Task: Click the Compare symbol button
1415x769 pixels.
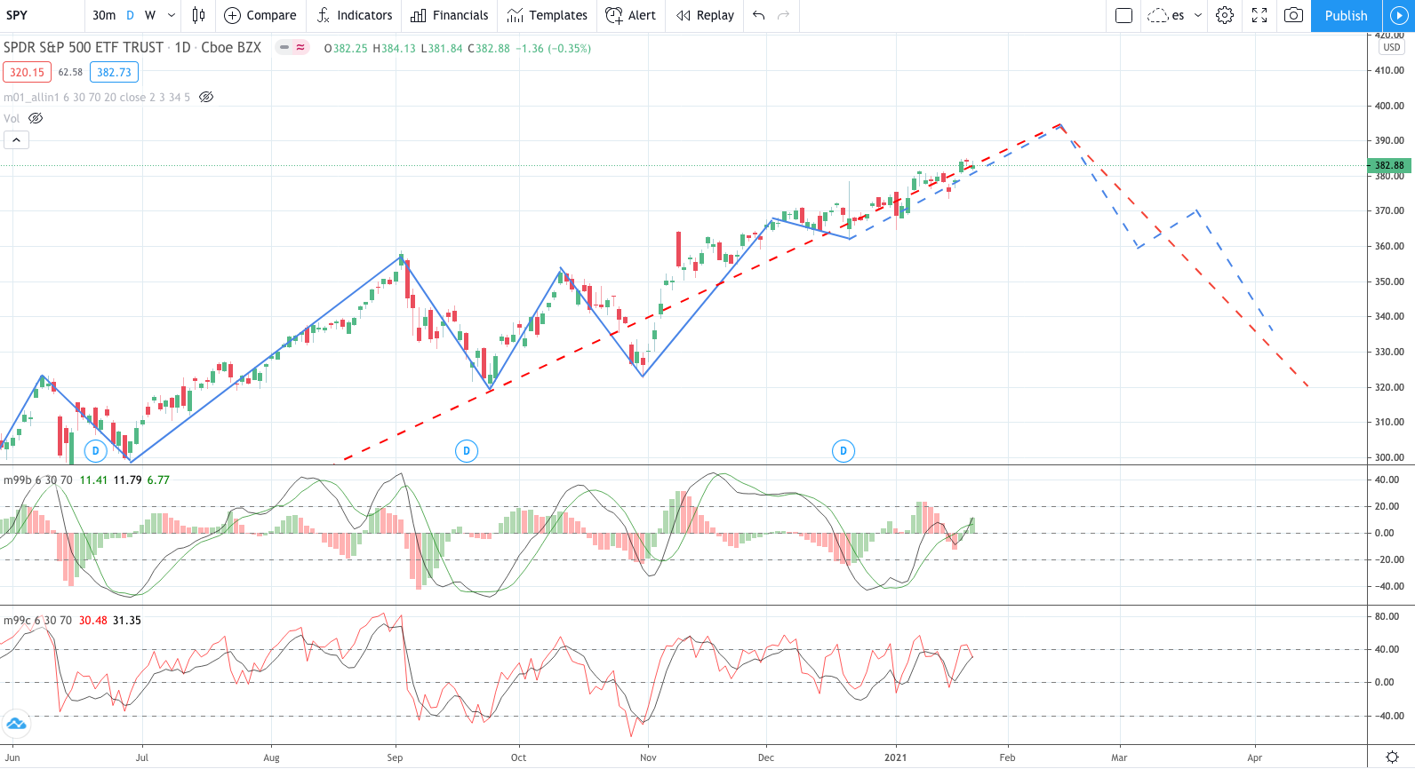Action: click(x=260, y=15)
